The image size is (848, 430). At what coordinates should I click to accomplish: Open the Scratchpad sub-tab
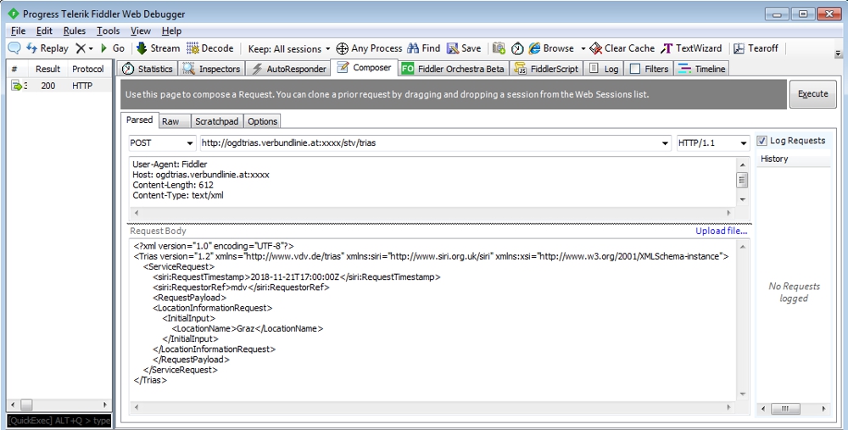tap(216, 121)
